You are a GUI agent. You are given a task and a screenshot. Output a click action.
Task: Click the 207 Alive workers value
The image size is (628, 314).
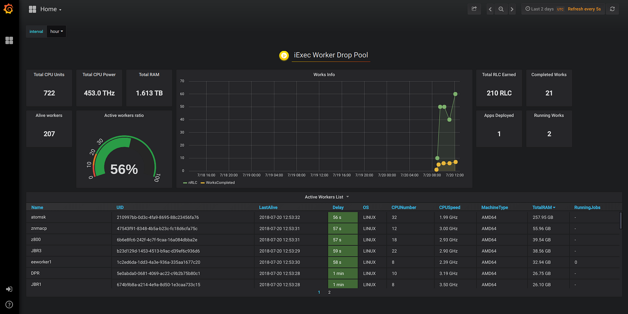pyautogui.click(x=49, y=134)
